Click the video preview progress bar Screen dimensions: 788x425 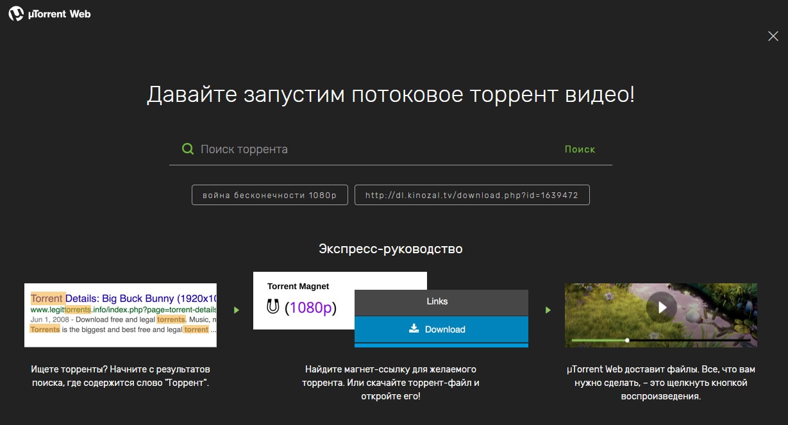click(661, 340)
